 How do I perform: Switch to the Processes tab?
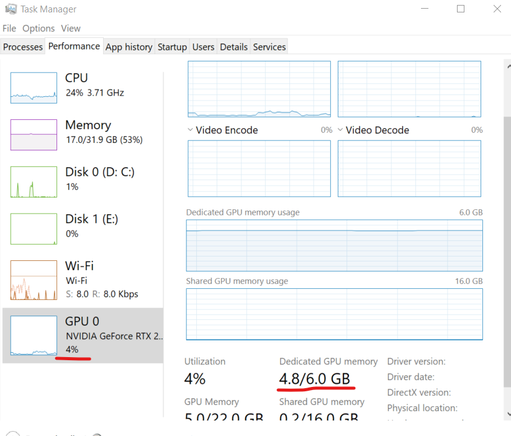click(x=23, y=46)
